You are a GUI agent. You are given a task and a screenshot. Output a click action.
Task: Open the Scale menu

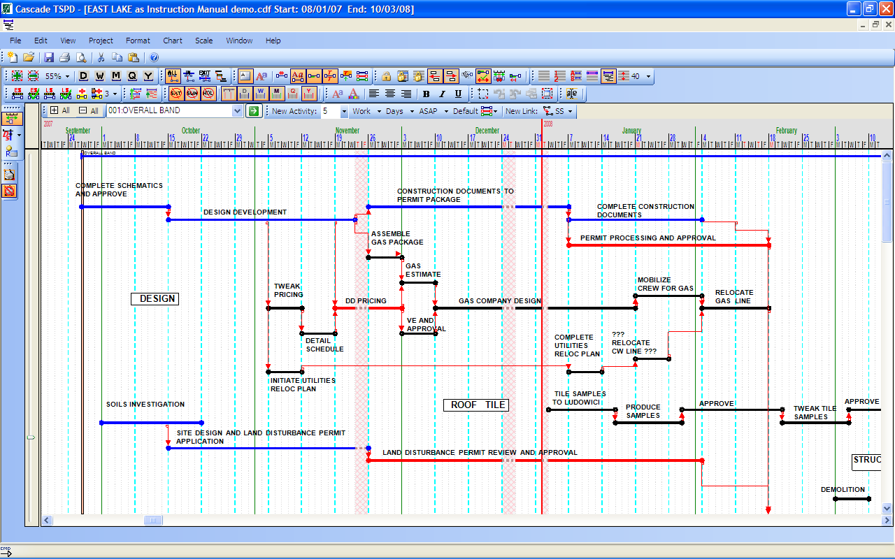point(203,41)
